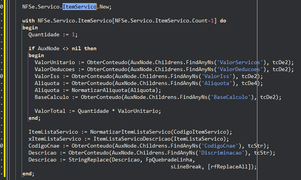Click the 'BaseCalculo' string literal

[x=230, y=97]
